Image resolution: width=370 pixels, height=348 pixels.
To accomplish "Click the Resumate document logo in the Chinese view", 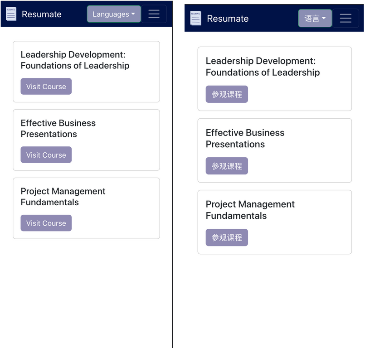I will coord(195,18).
